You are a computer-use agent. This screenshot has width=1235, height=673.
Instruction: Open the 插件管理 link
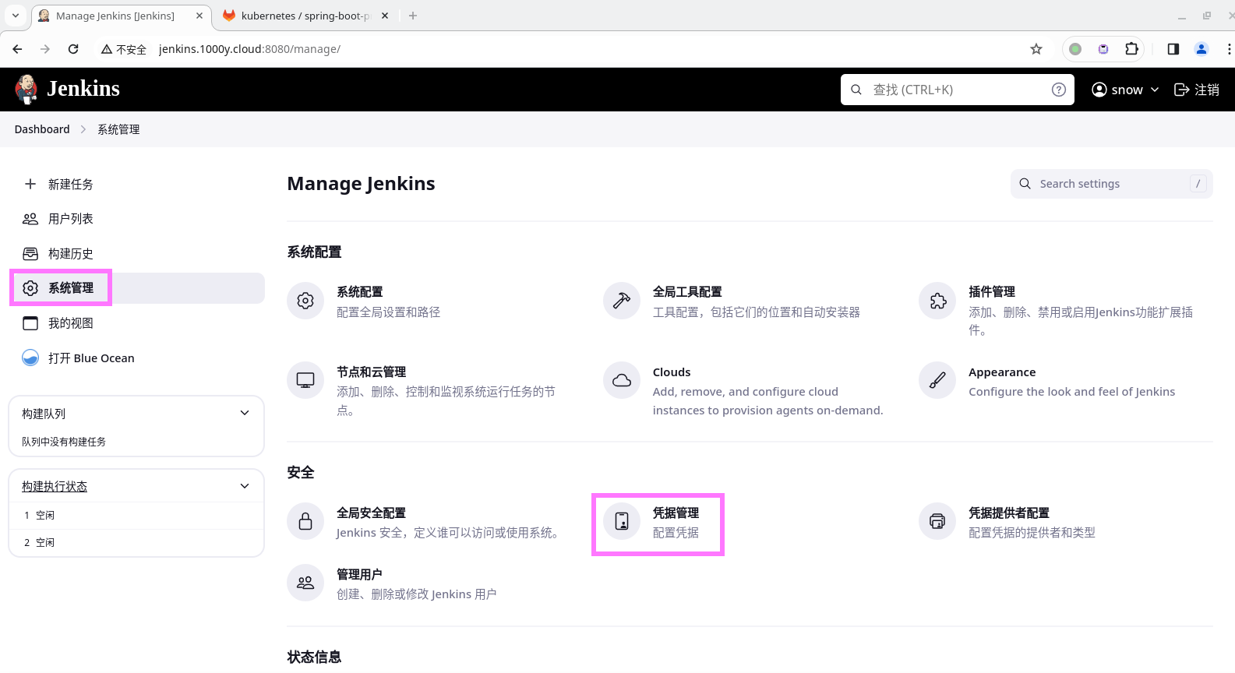992,292
